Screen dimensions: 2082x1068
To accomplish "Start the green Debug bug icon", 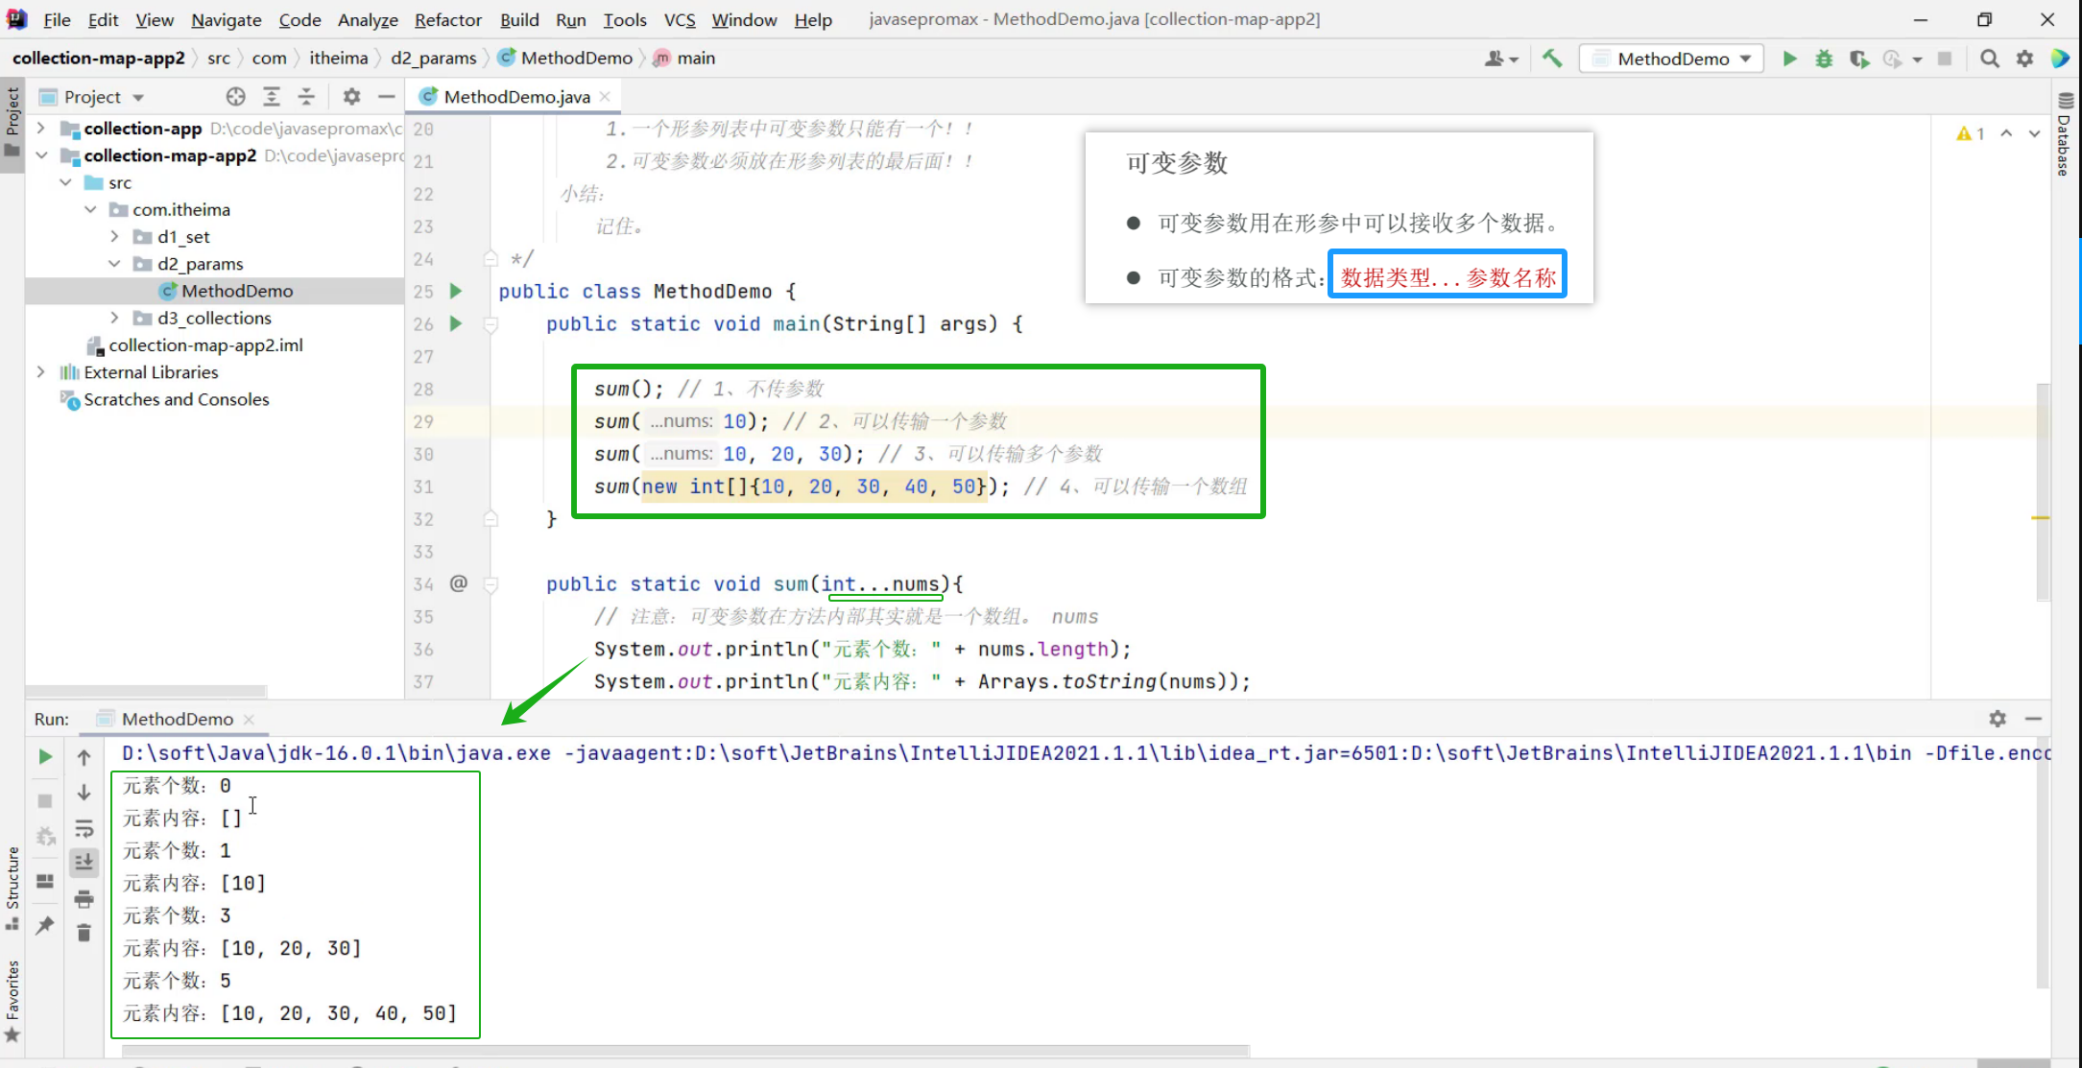I will point(1824,59).
